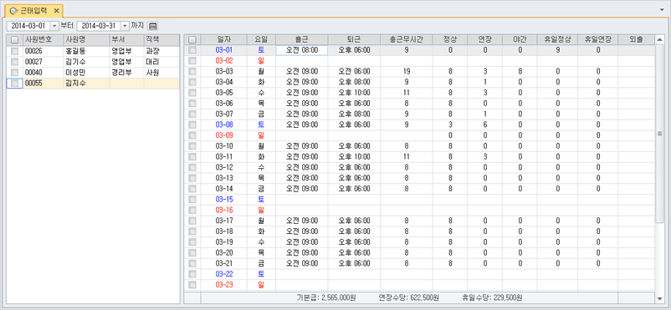Click the 휴일연장 column header
Screen dimensions: 671x310
pyautogui.click(x=598, y=39)
